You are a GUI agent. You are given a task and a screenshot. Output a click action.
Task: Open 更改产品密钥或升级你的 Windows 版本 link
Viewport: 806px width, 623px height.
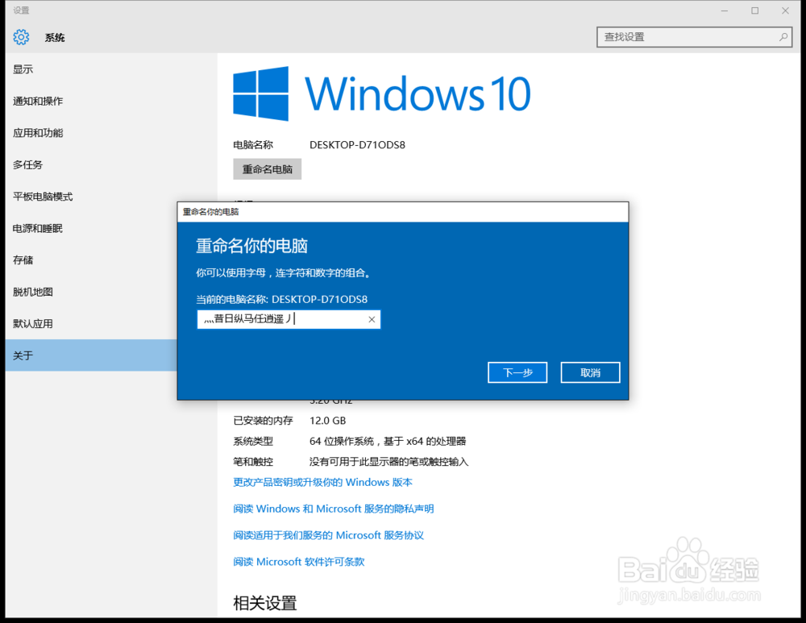click(x=323, y=482)
